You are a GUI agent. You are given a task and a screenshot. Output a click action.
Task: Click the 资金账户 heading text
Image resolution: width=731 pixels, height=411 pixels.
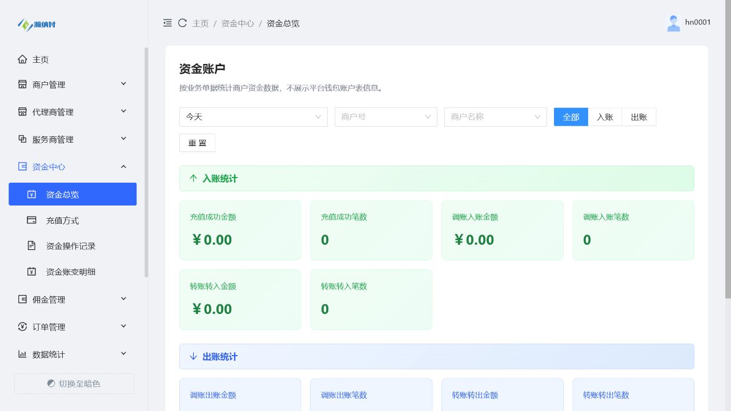pyautogui.click(x=202, y=68)
